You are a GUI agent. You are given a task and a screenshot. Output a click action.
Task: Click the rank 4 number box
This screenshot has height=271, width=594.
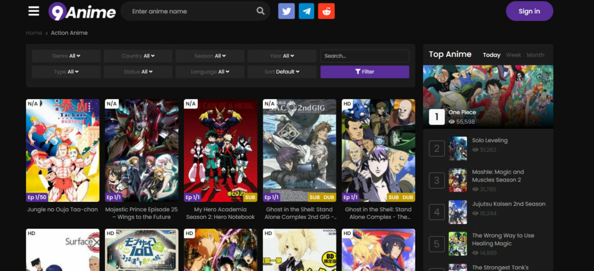(437, 212)
